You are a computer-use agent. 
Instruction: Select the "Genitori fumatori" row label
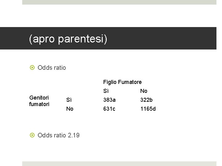pos(39,101)
